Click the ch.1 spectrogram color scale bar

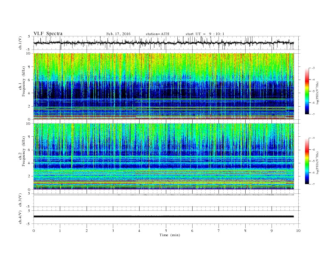(x=307, y=91)
